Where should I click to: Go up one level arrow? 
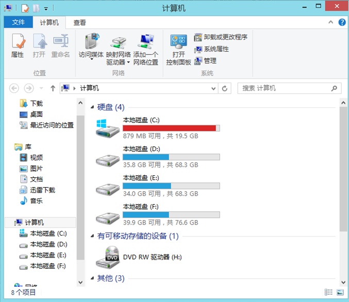[x=53, y=88]
